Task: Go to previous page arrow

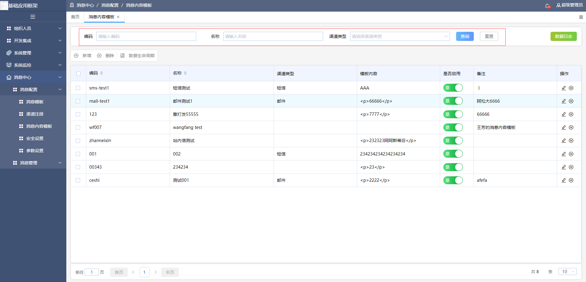Action: tap(133, 272)
